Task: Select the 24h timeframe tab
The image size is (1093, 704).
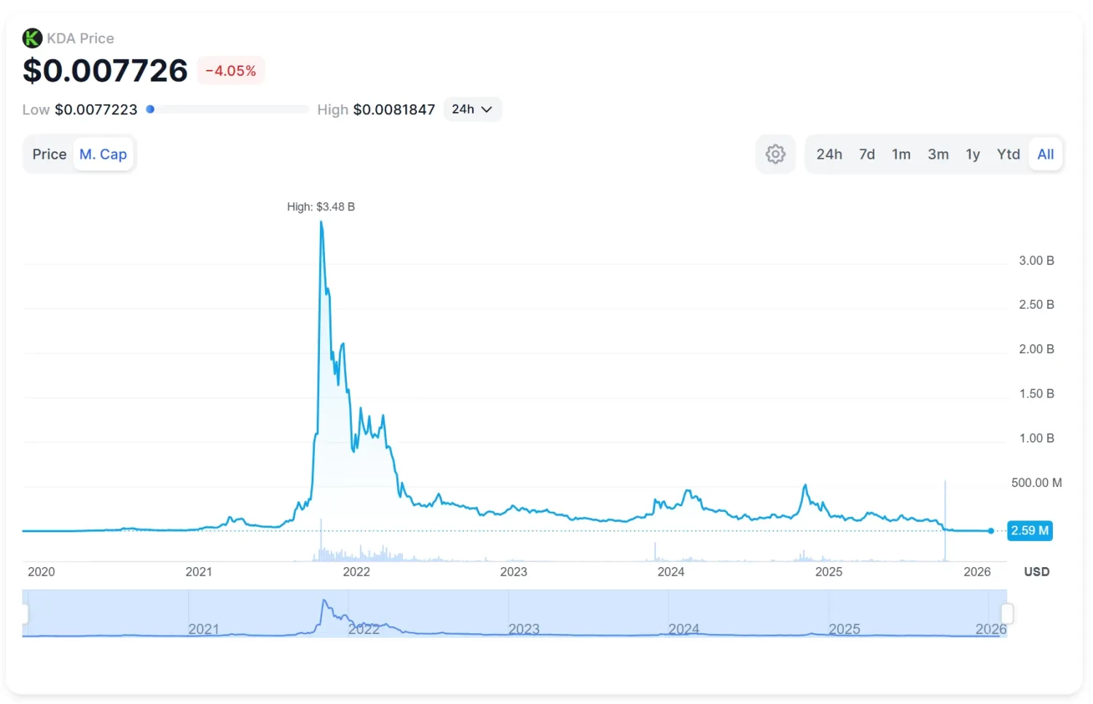Action: [x=828, y=154]
